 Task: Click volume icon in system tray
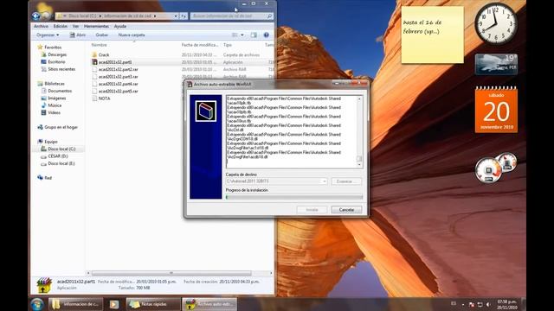(x=488, y=304)
